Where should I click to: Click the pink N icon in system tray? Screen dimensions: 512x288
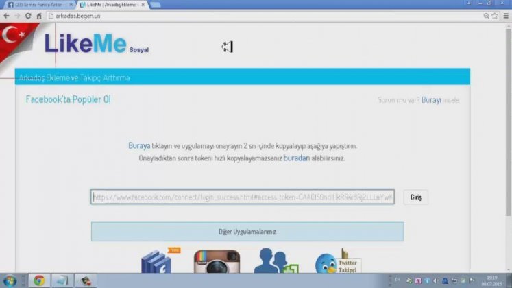[x=418, y=280]
